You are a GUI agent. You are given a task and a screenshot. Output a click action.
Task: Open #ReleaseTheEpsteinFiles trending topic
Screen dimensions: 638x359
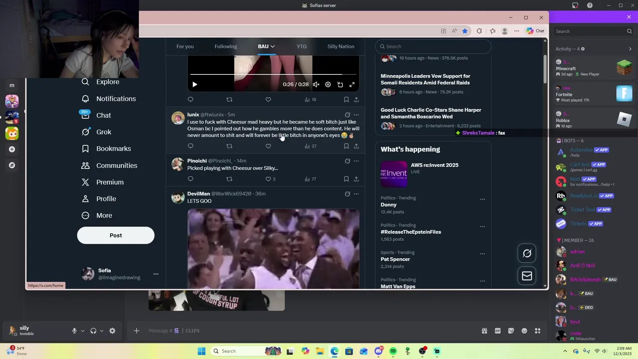(x=411, y=232)
